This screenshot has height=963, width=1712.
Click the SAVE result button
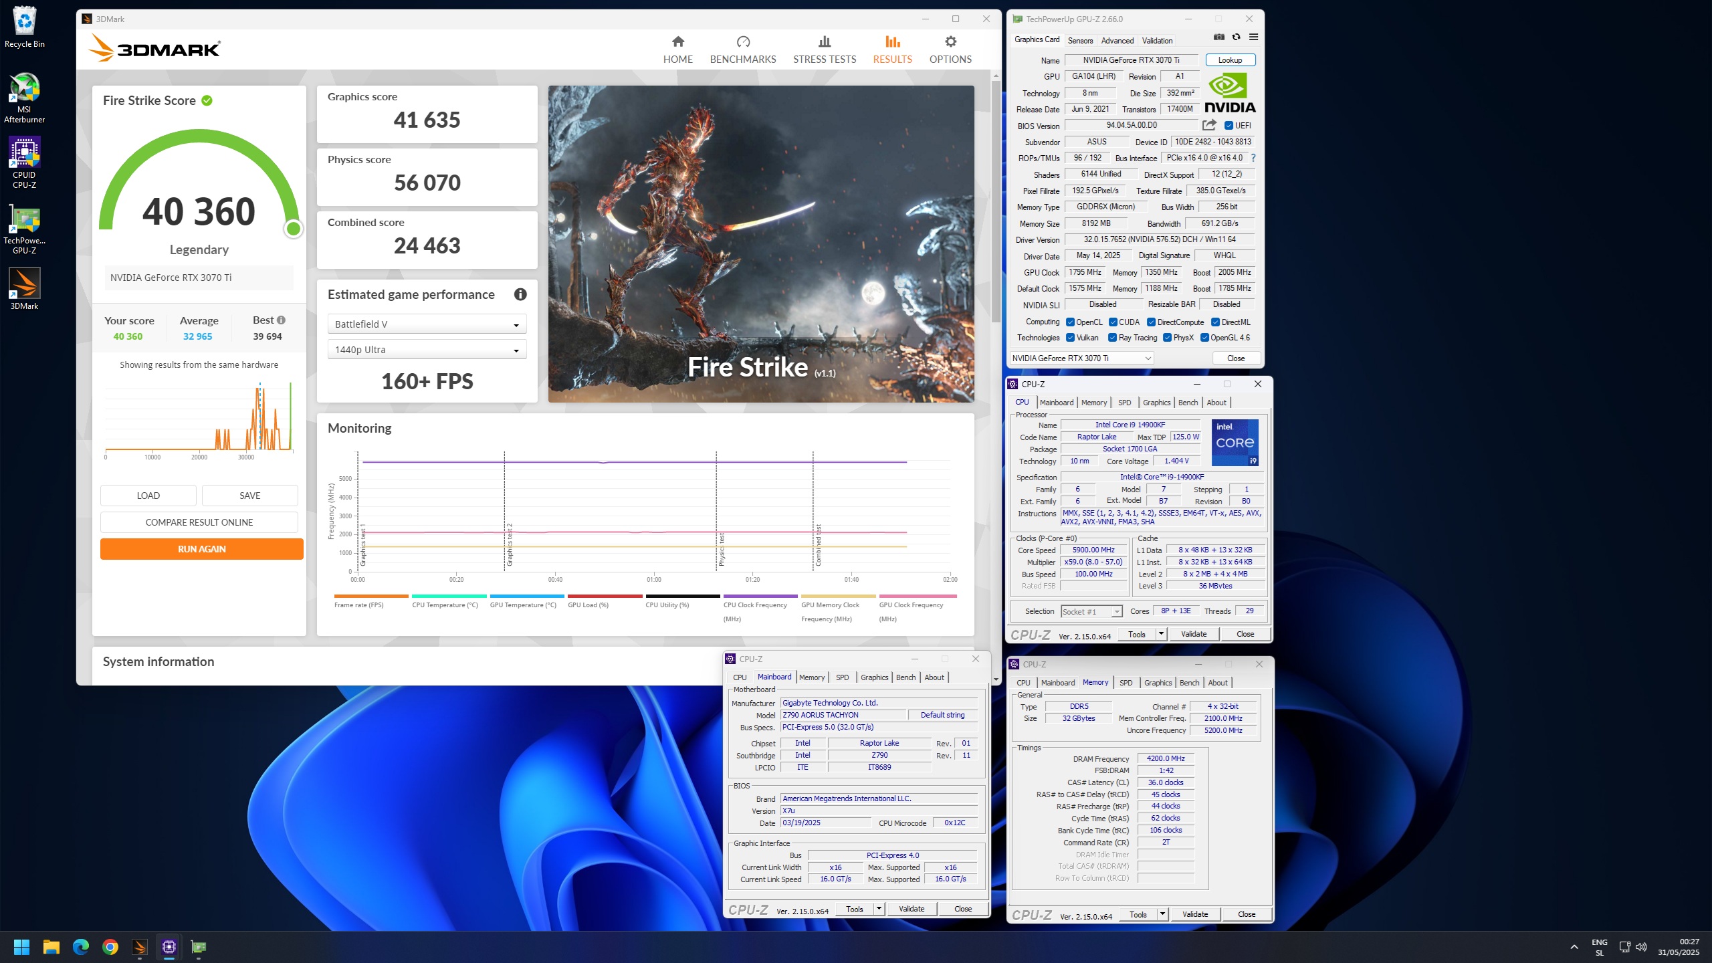click(x=249, y=496)
